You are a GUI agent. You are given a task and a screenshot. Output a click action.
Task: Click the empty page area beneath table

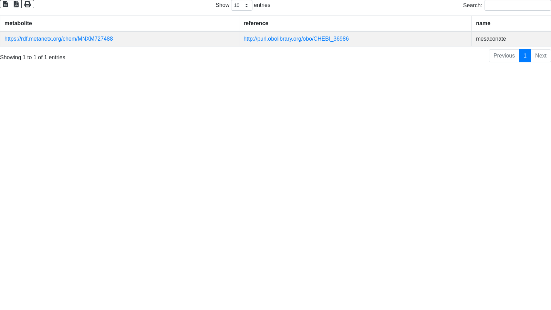tap(275, 172)
